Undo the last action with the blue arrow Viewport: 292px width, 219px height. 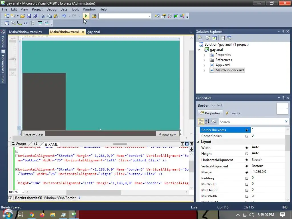point(64,16)
